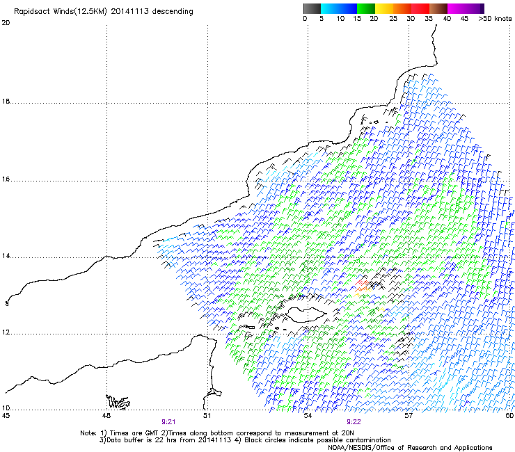Screen dimensions: 515x452
Task: Click the latitude axis label '14'
Action: 6,256
